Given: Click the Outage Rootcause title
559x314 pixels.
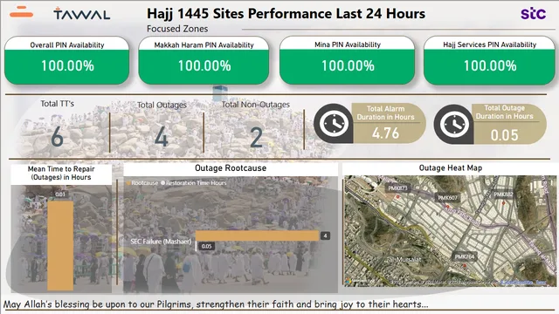Looking at the screenshot, I should click(x=231, y=168).
